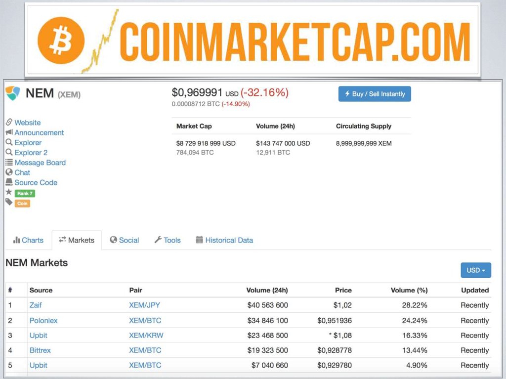This screenshot has height=379, width=506.
Task: Open the Explorer link
Action: click(28, 143)
